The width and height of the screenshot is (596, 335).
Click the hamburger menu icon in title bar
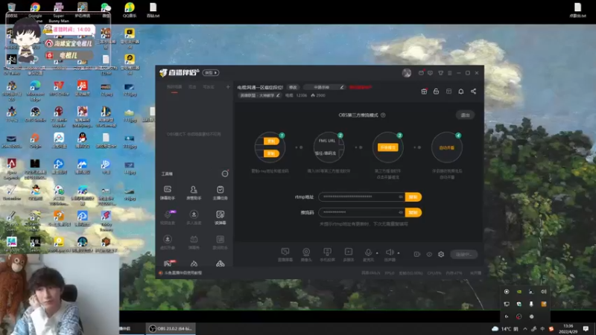pos(450,73)
